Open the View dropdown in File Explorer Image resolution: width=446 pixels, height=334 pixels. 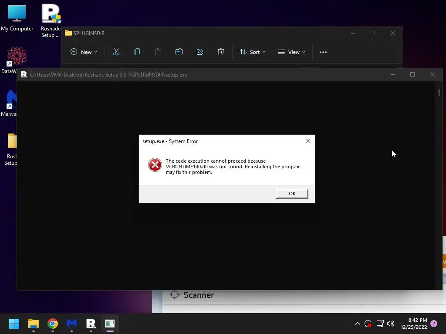click(x=291, y=52)
